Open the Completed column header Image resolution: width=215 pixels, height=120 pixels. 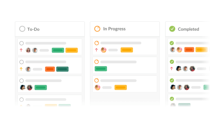pos(188,29)
